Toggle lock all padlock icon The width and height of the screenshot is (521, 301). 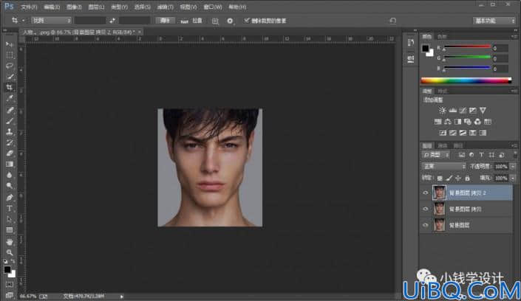tap(468, 179)
